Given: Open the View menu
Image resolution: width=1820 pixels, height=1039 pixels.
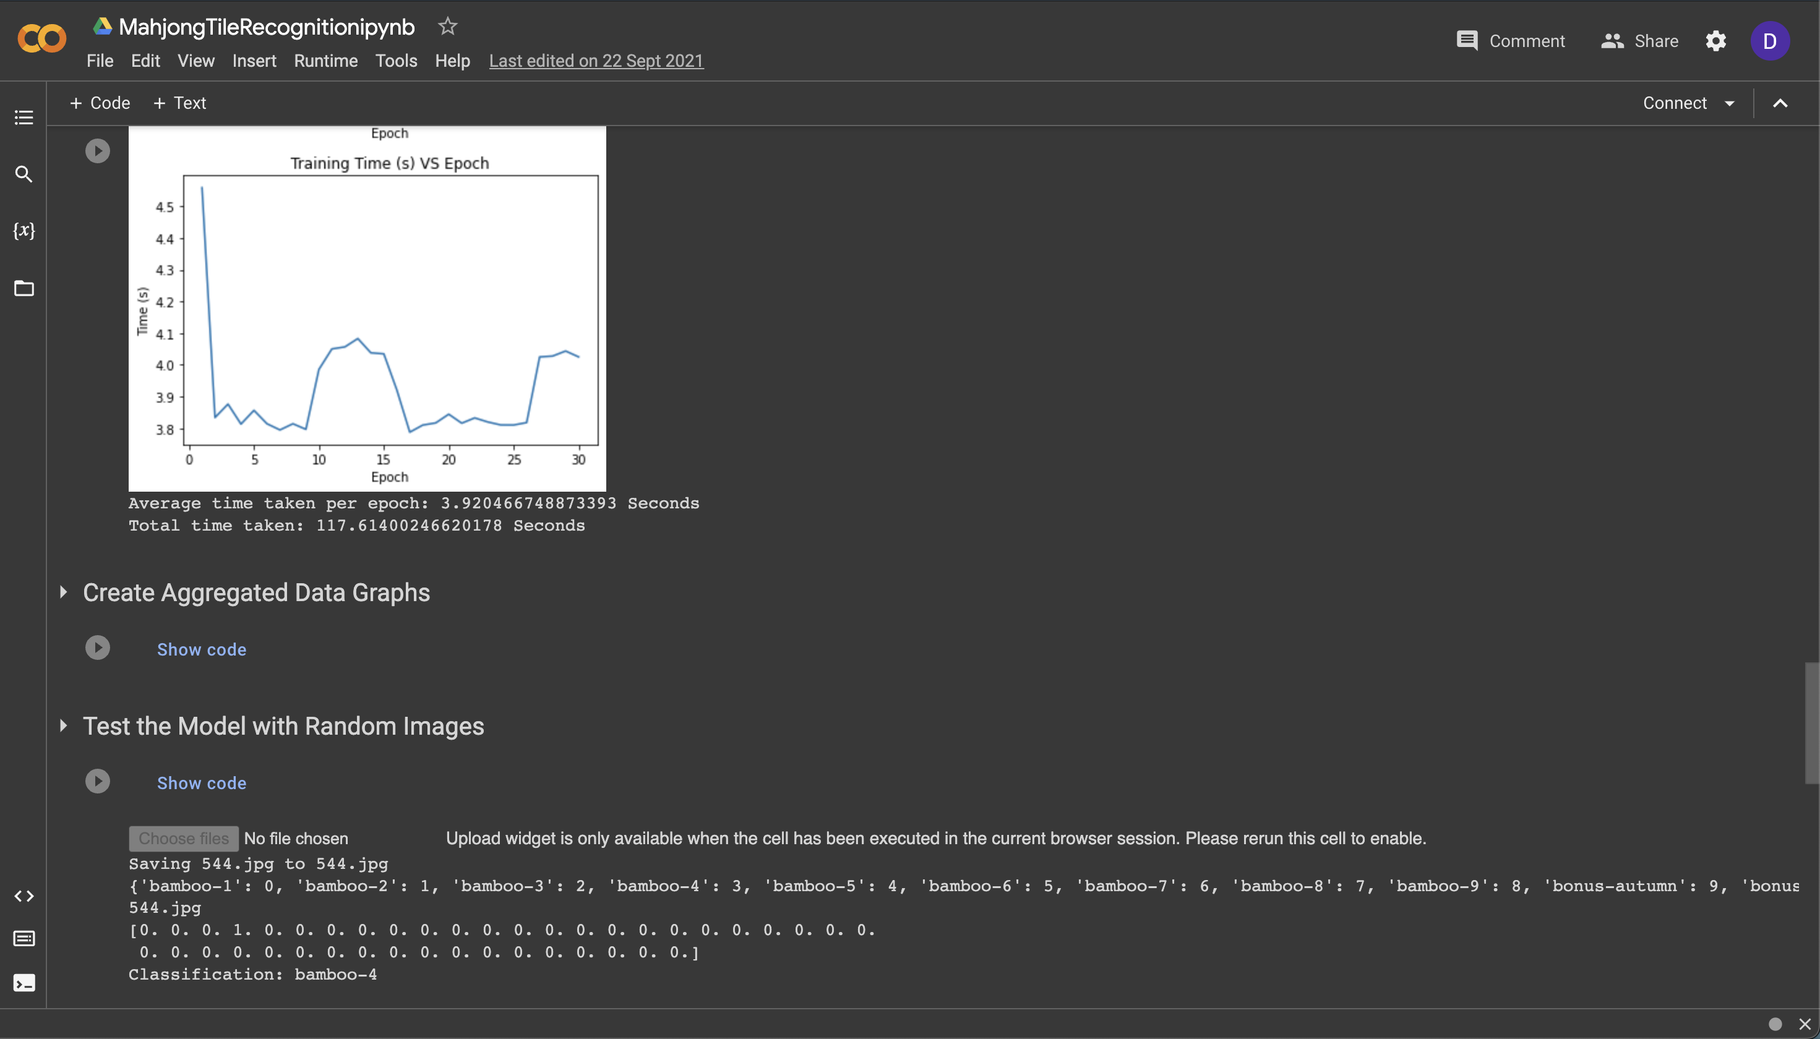Looking at the screenshot, I should tap(195, 61).
